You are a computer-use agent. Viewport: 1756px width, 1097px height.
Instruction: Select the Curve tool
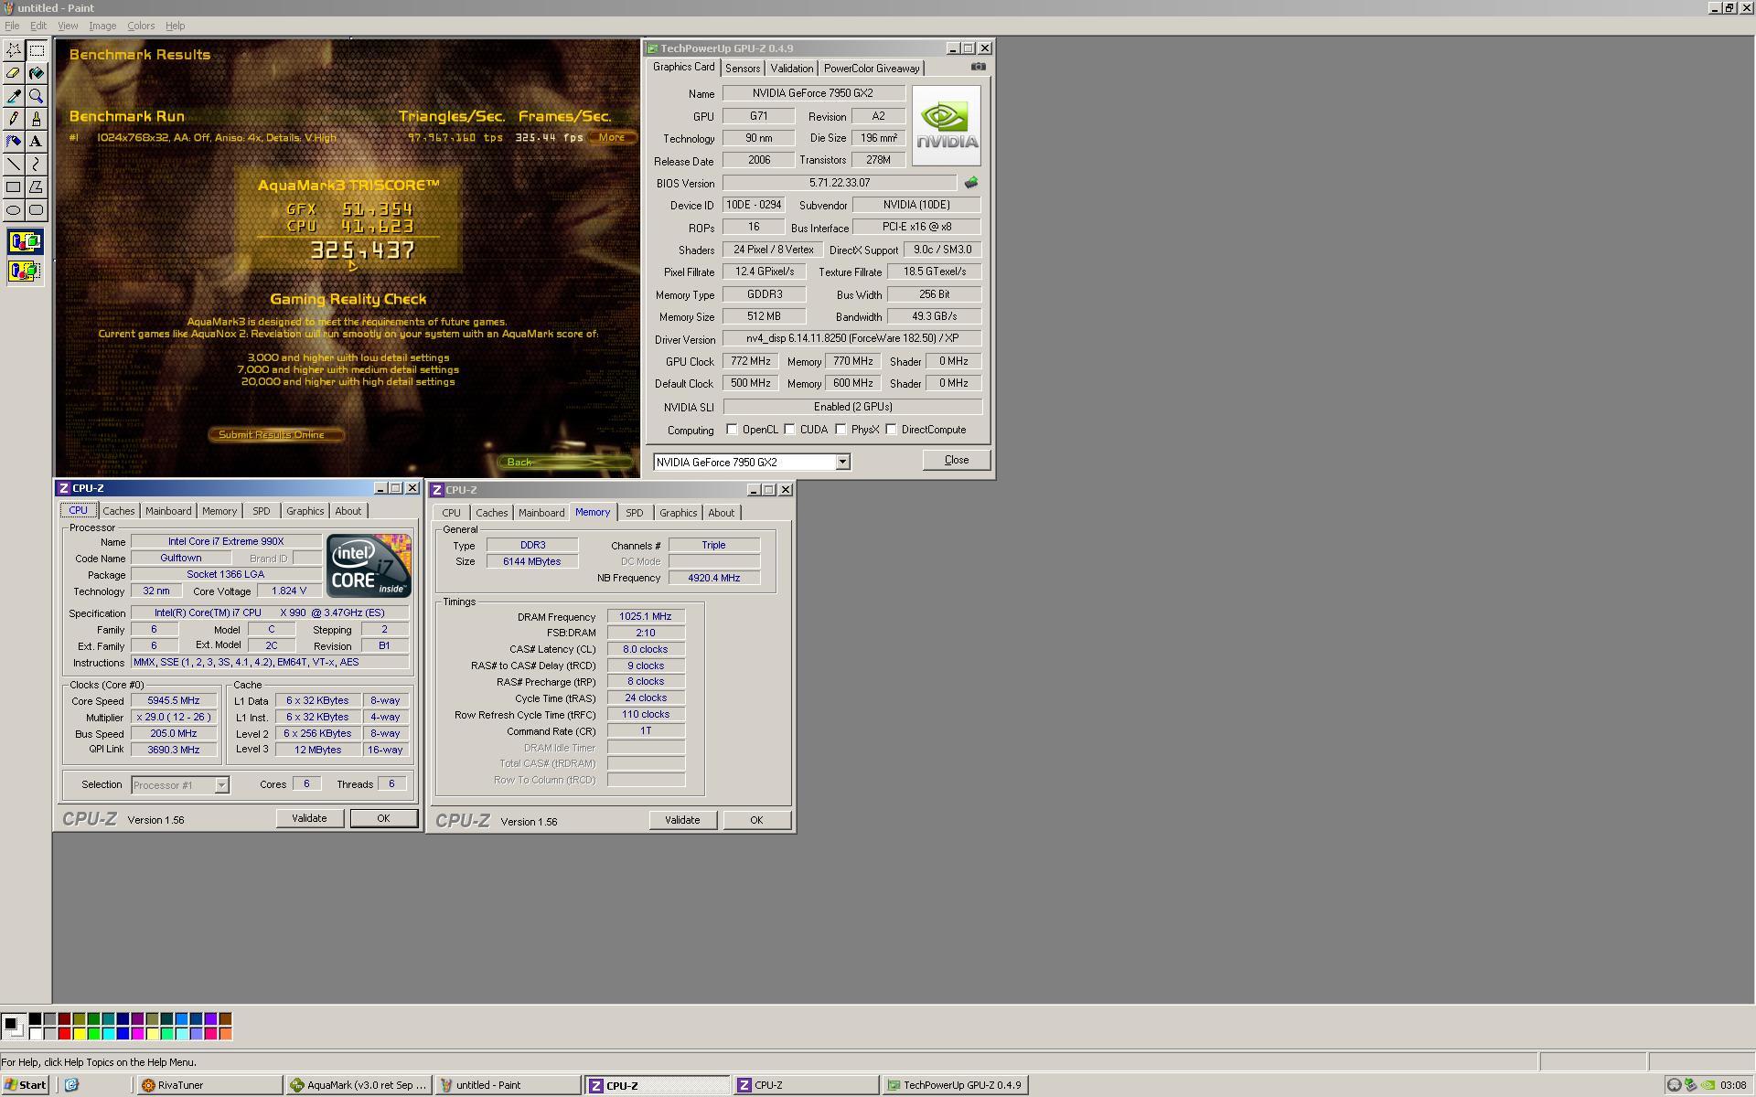tap(37, 165)
